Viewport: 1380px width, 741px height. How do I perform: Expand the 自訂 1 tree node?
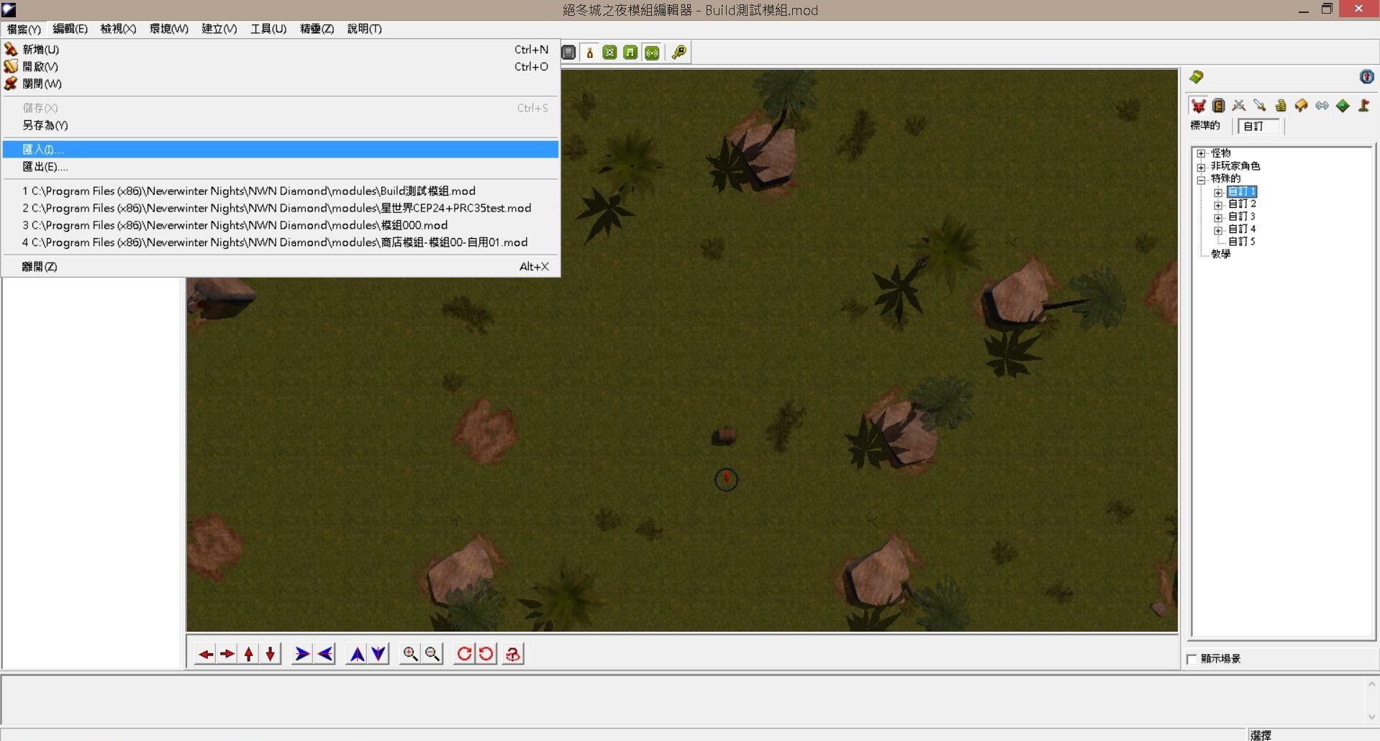(x=1218, y=192)
